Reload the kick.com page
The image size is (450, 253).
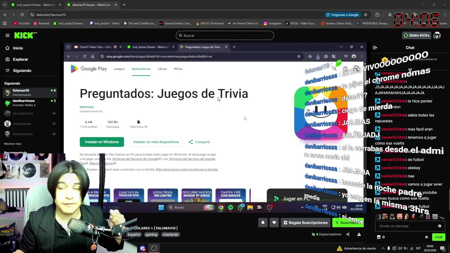[22, 15]
